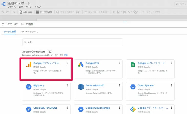Screen dimensions: 187x114
Task: Click the 詳細 link under Google Connectors
Action: click(x=66, y=55)
